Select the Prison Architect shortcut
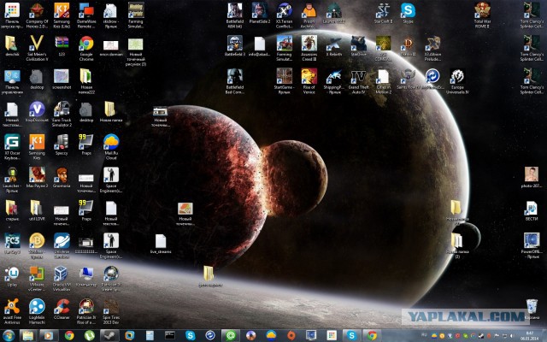 tap(309, 15)
